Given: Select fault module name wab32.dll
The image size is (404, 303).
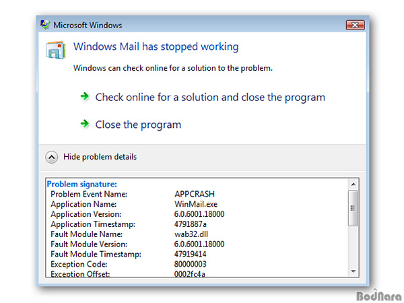Looking at the screenshot, I should [x=191, y=234].
